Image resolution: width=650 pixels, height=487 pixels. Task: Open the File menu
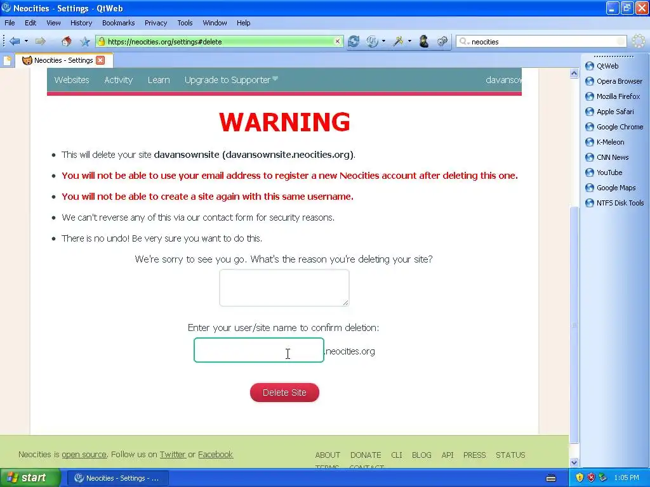[10, 23]
